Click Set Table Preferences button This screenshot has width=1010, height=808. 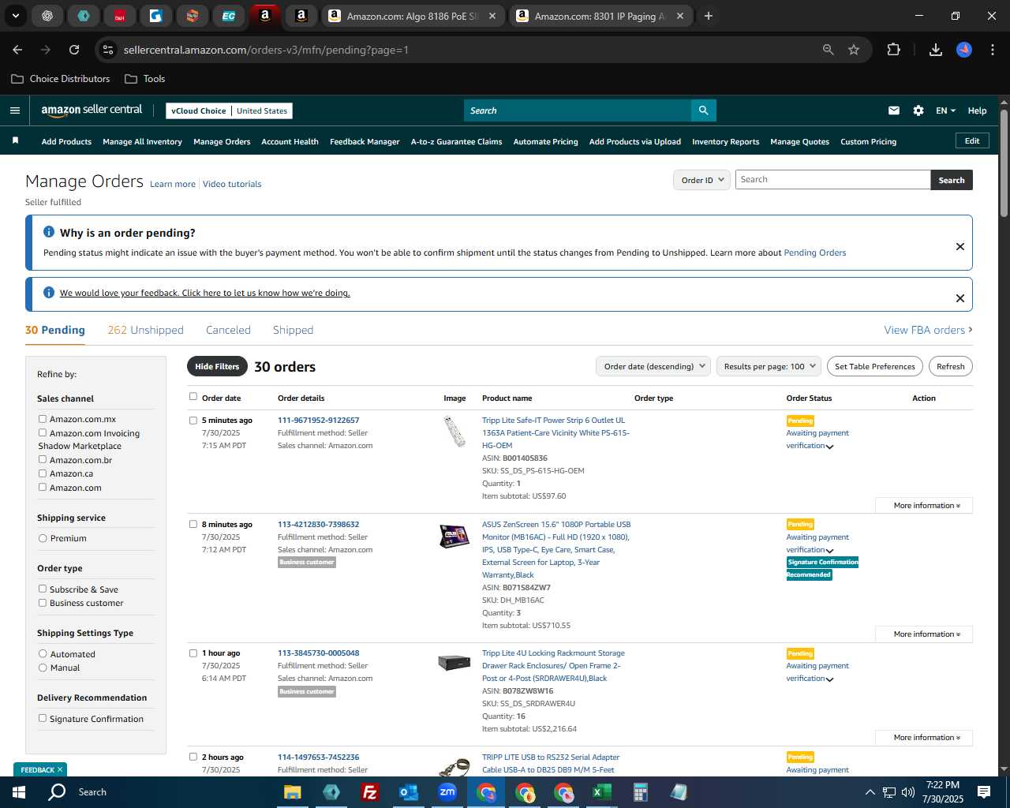click(x=875, y=366)
